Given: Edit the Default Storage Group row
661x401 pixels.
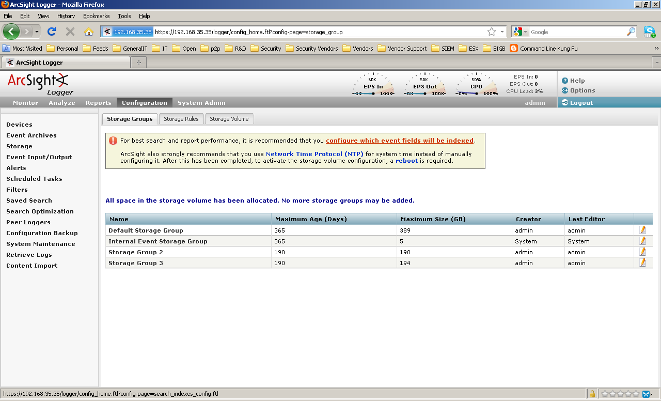Looking at the screenshot, I should click(x=642, y=230).
